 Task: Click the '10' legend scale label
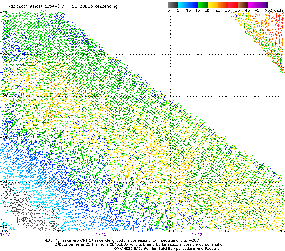click(188, 10)
